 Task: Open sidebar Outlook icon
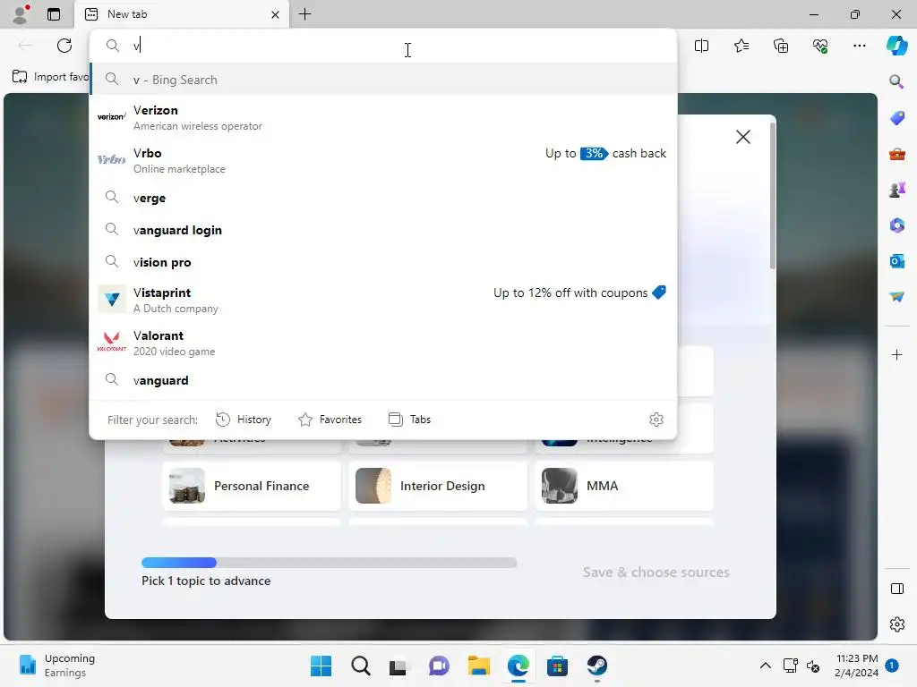896,261
